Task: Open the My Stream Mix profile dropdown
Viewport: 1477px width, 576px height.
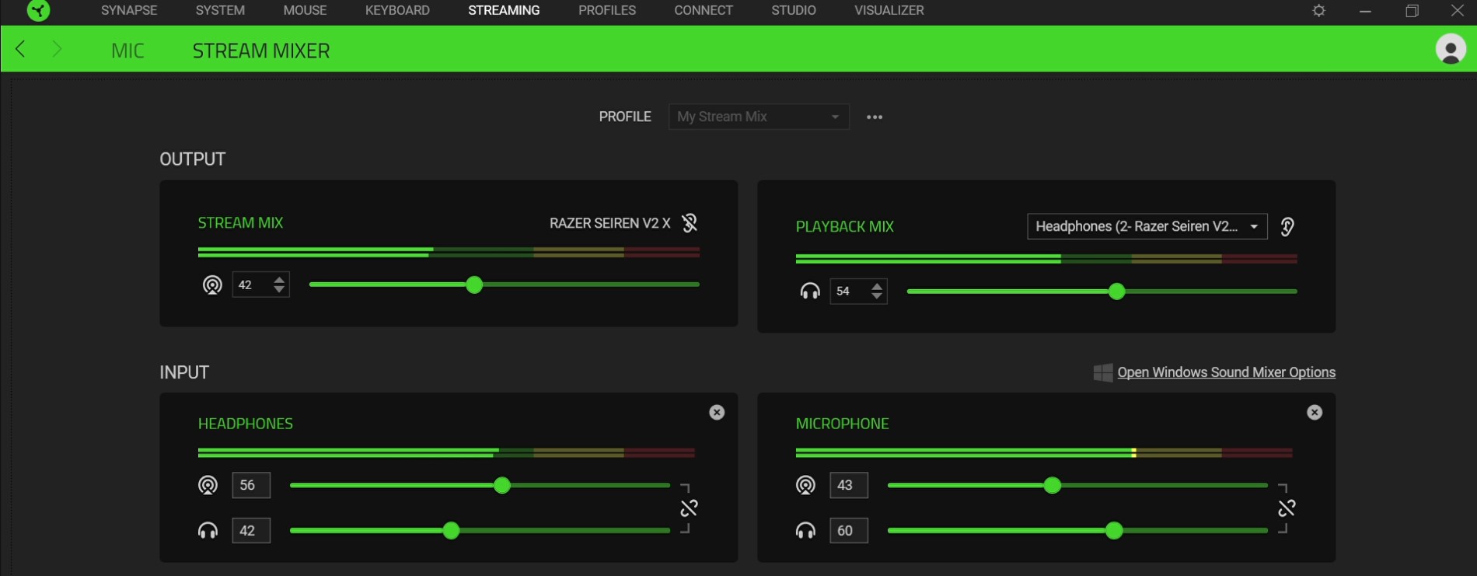Action: 759,117
